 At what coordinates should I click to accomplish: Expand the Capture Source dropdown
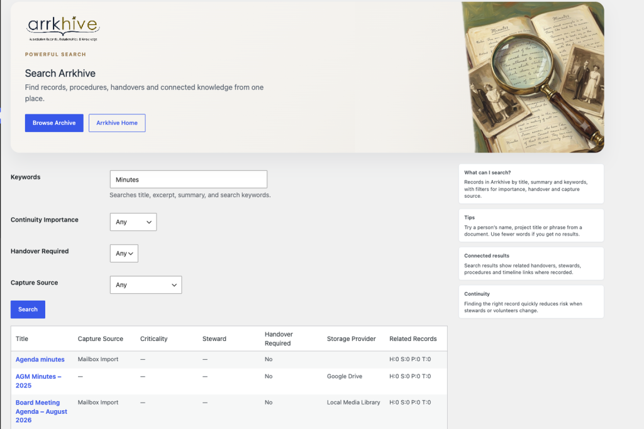pyautogui.click(x=146, y=285)
